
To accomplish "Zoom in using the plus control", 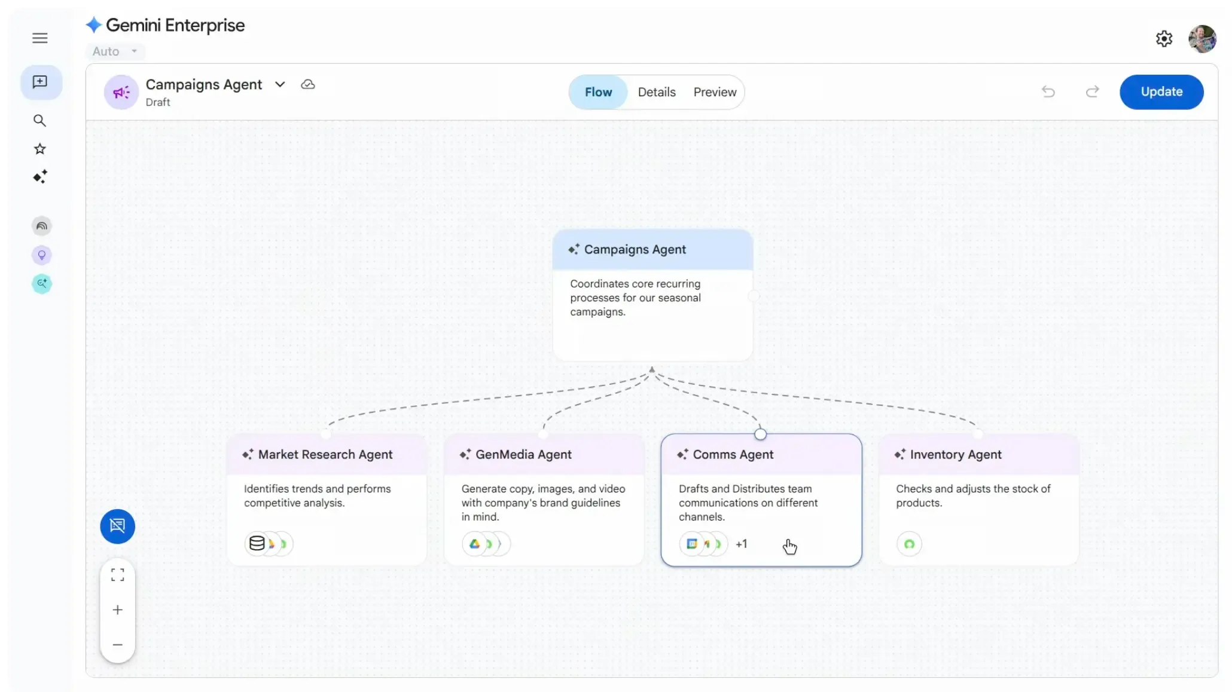I will 117,610.
